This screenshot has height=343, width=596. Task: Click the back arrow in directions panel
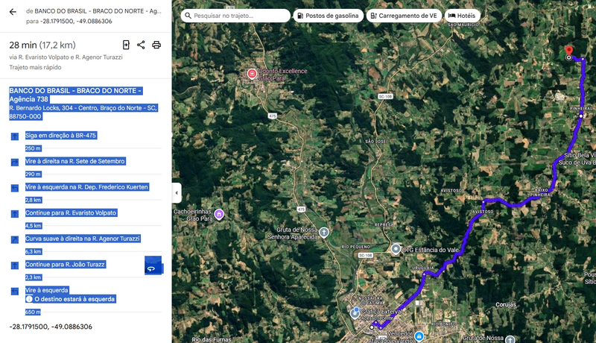pyautogui.click(x=13, y=12)
